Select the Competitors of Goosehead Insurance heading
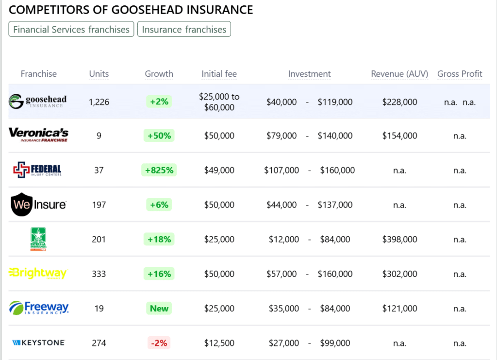This screenshot has height=360, width=497. pyautogui.click(x=131, y=10)
